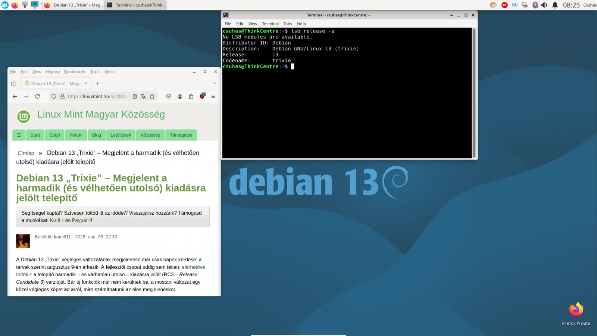The image size is (597, 336).
Task: Go back in Firefox history
Action: click(15, 96)
